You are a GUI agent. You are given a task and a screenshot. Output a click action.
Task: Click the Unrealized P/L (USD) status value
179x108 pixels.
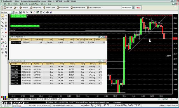(95, 105)
